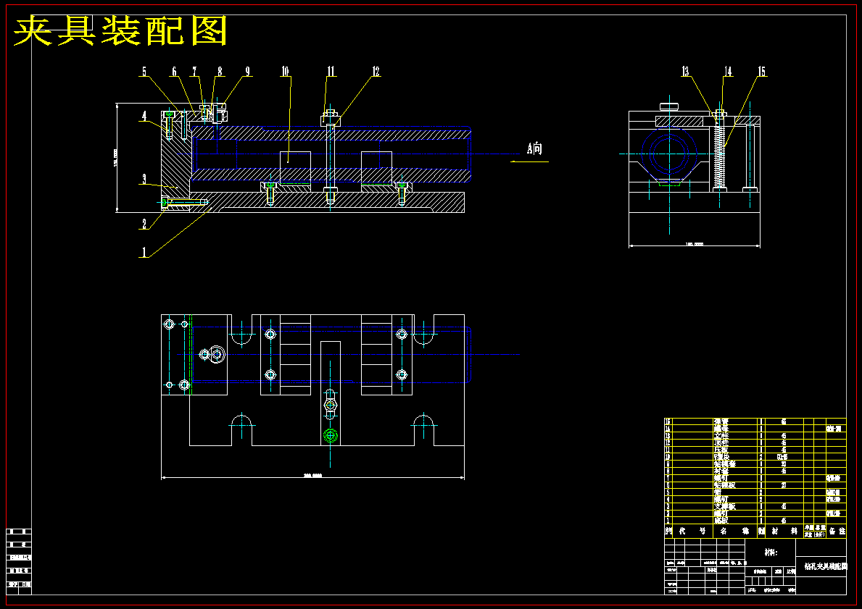The image size is (862, 609).
Task: Click balloon number 5 above the front view
Action: 144,72
